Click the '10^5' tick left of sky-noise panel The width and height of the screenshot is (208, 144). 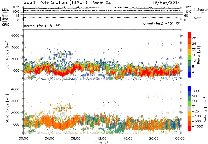[16, 7]
